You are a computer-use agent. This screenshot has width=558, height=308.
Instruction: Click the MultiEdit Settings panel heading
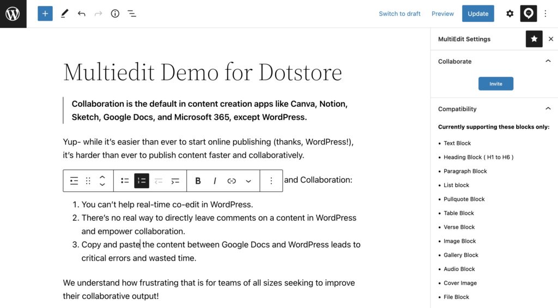click(x=464, y=39)
